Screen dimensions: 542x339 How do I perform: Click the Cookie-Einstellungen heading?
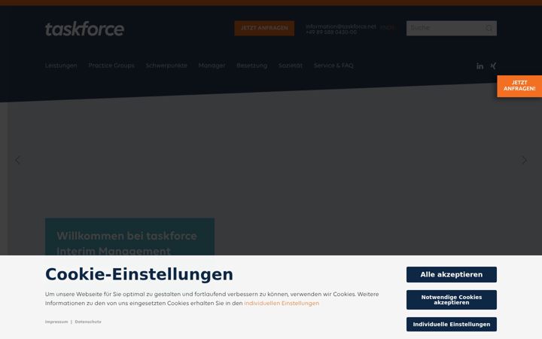(x=139, y=275)
